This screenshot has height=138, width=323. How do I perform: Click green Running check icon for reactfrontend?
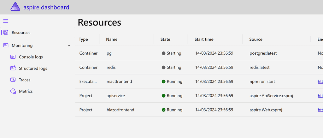(164, 82)
